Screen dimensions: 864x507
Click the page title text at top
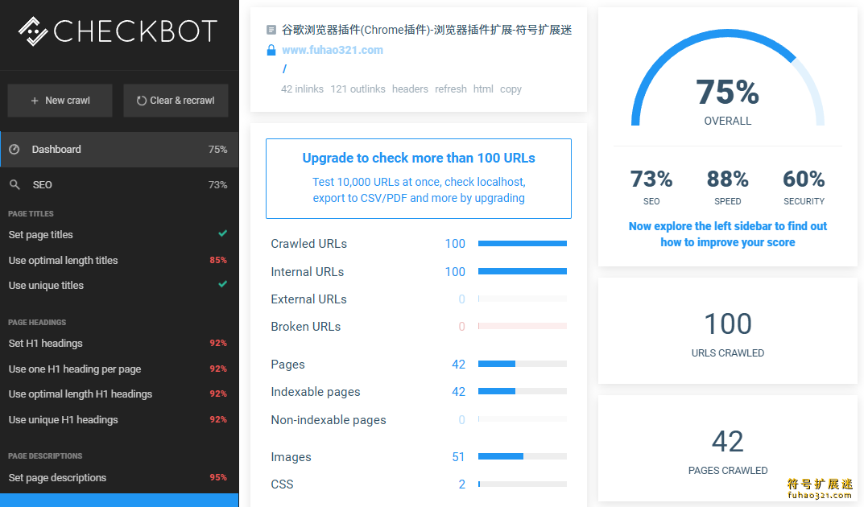(x=427, y=30)
